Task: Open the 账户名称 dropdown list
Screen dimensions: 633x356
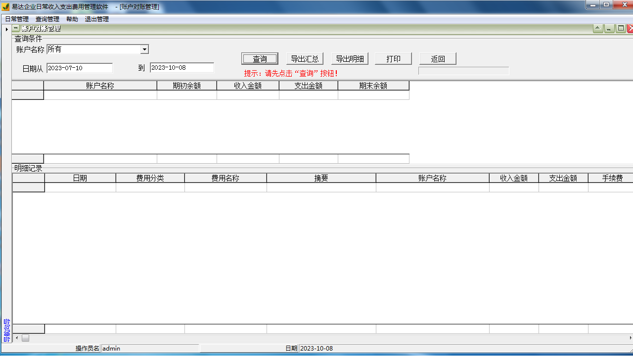Action: pyautogui.click(x=144, y=49)
